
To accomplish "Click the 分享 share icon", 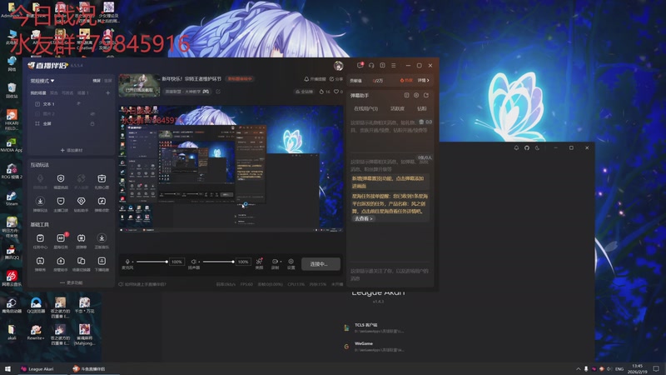I will (x=331, y=79).
